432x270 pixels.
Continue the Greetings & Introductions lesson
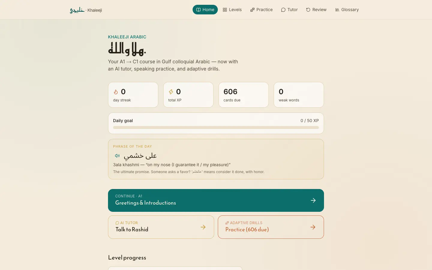tap(216, 200)
